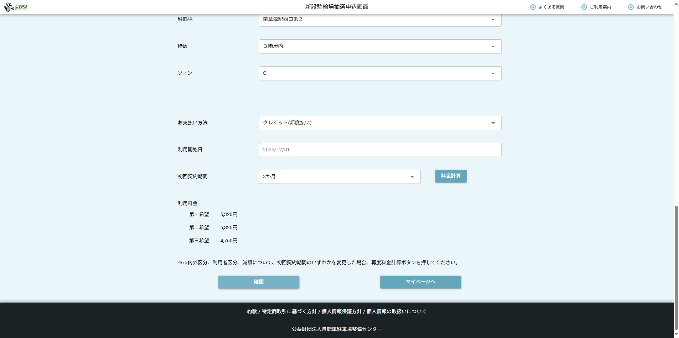
Task: Open 特定商取引に基づく方針 footer link
Action: point(289,311)
